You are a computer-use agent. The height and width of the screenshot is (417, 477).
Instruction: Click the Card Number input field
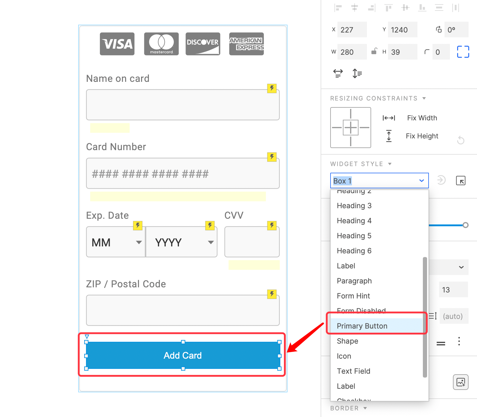click(183, 173)
